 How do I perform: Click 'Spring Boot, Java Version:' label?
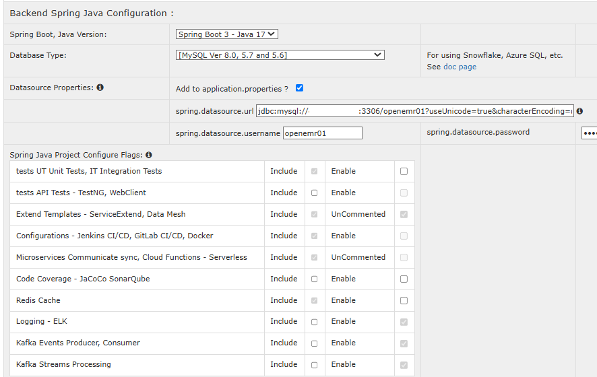point(58,34)
